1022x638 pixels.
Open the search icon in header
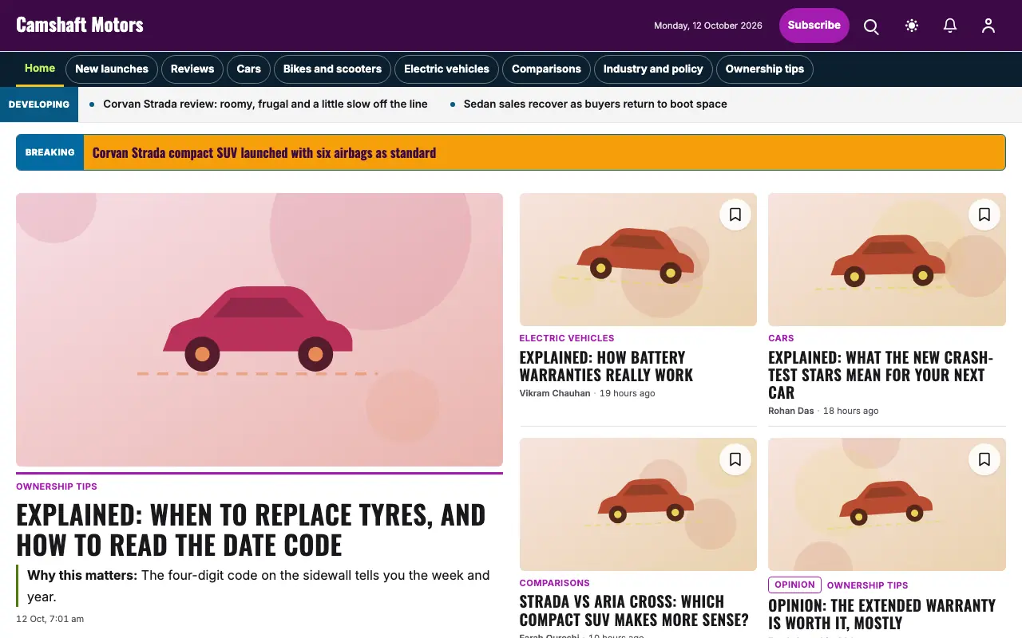pyautogui.click(x=871, y=26)
